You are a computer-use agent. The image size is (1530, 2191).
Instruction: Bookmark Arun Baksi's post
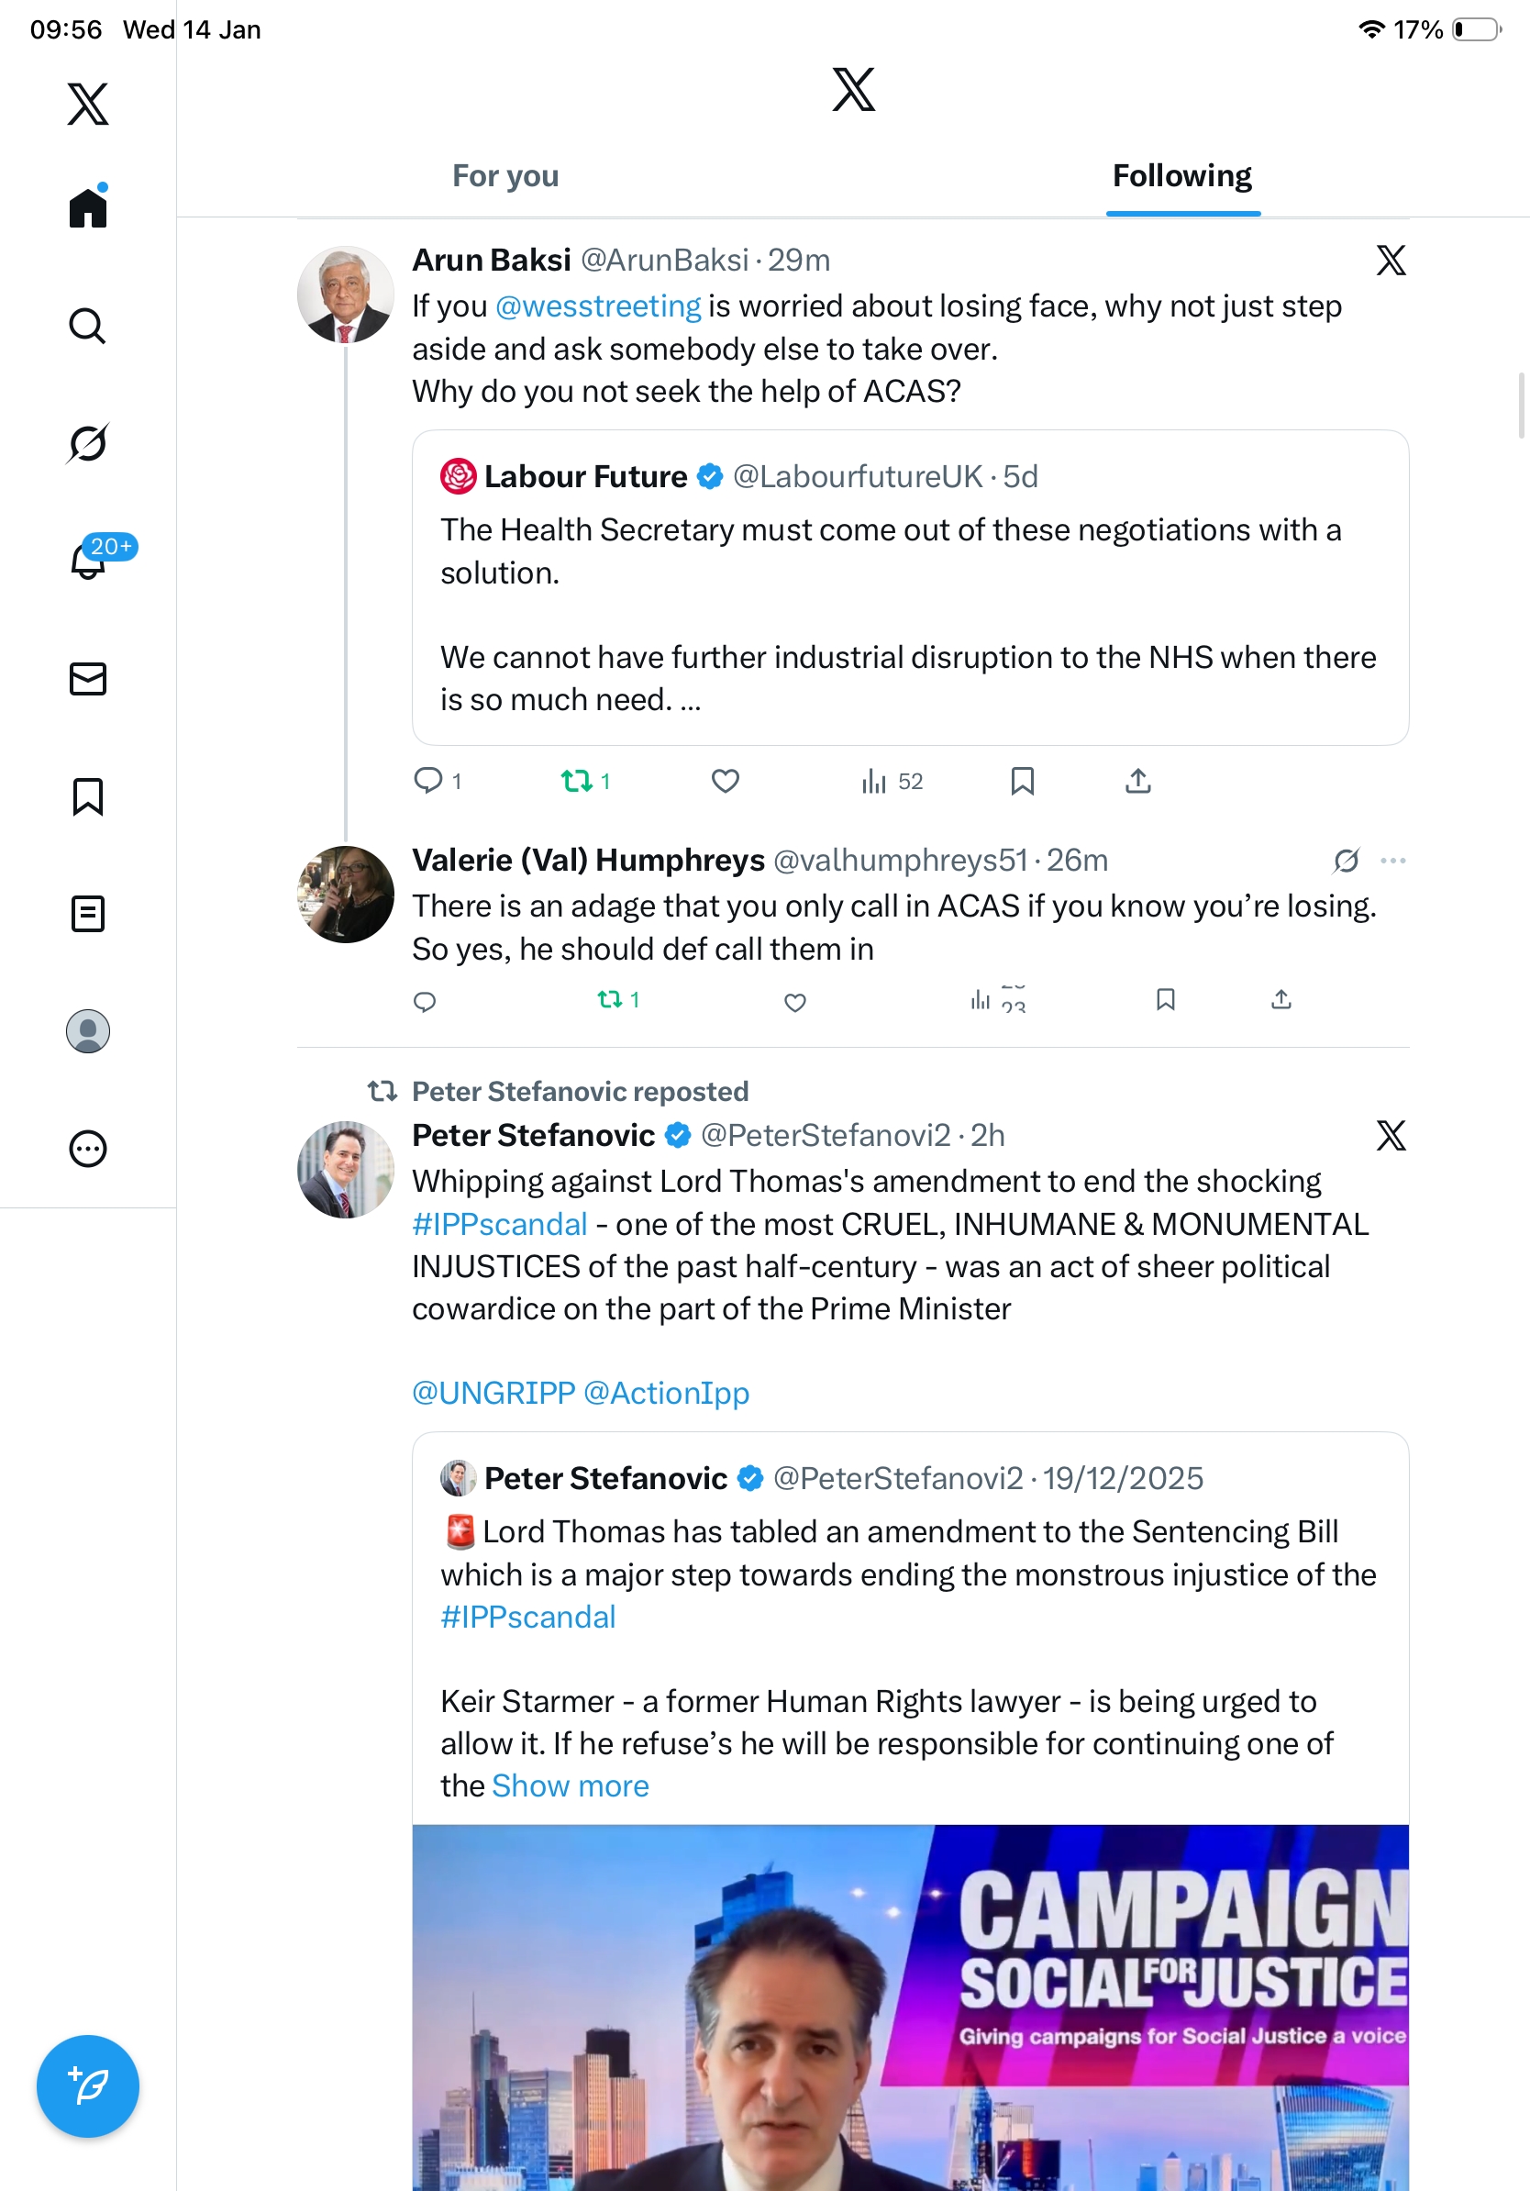click(x=1022, y=782)
